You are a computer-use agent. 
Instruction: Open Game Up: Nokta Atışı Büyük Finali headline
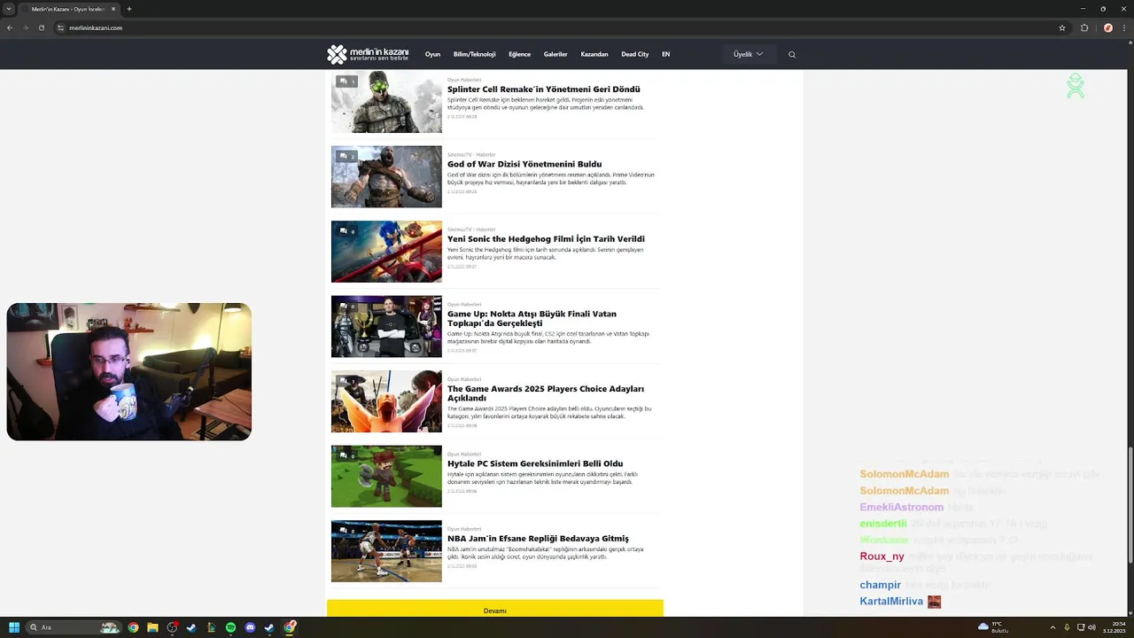(532, 318)
